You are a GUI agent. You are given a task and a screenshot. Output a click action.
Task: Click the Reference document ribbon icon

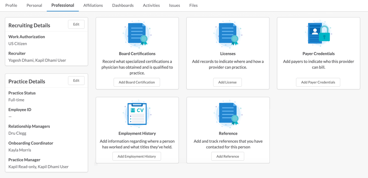pyautogui.click(x=228, y=114)
